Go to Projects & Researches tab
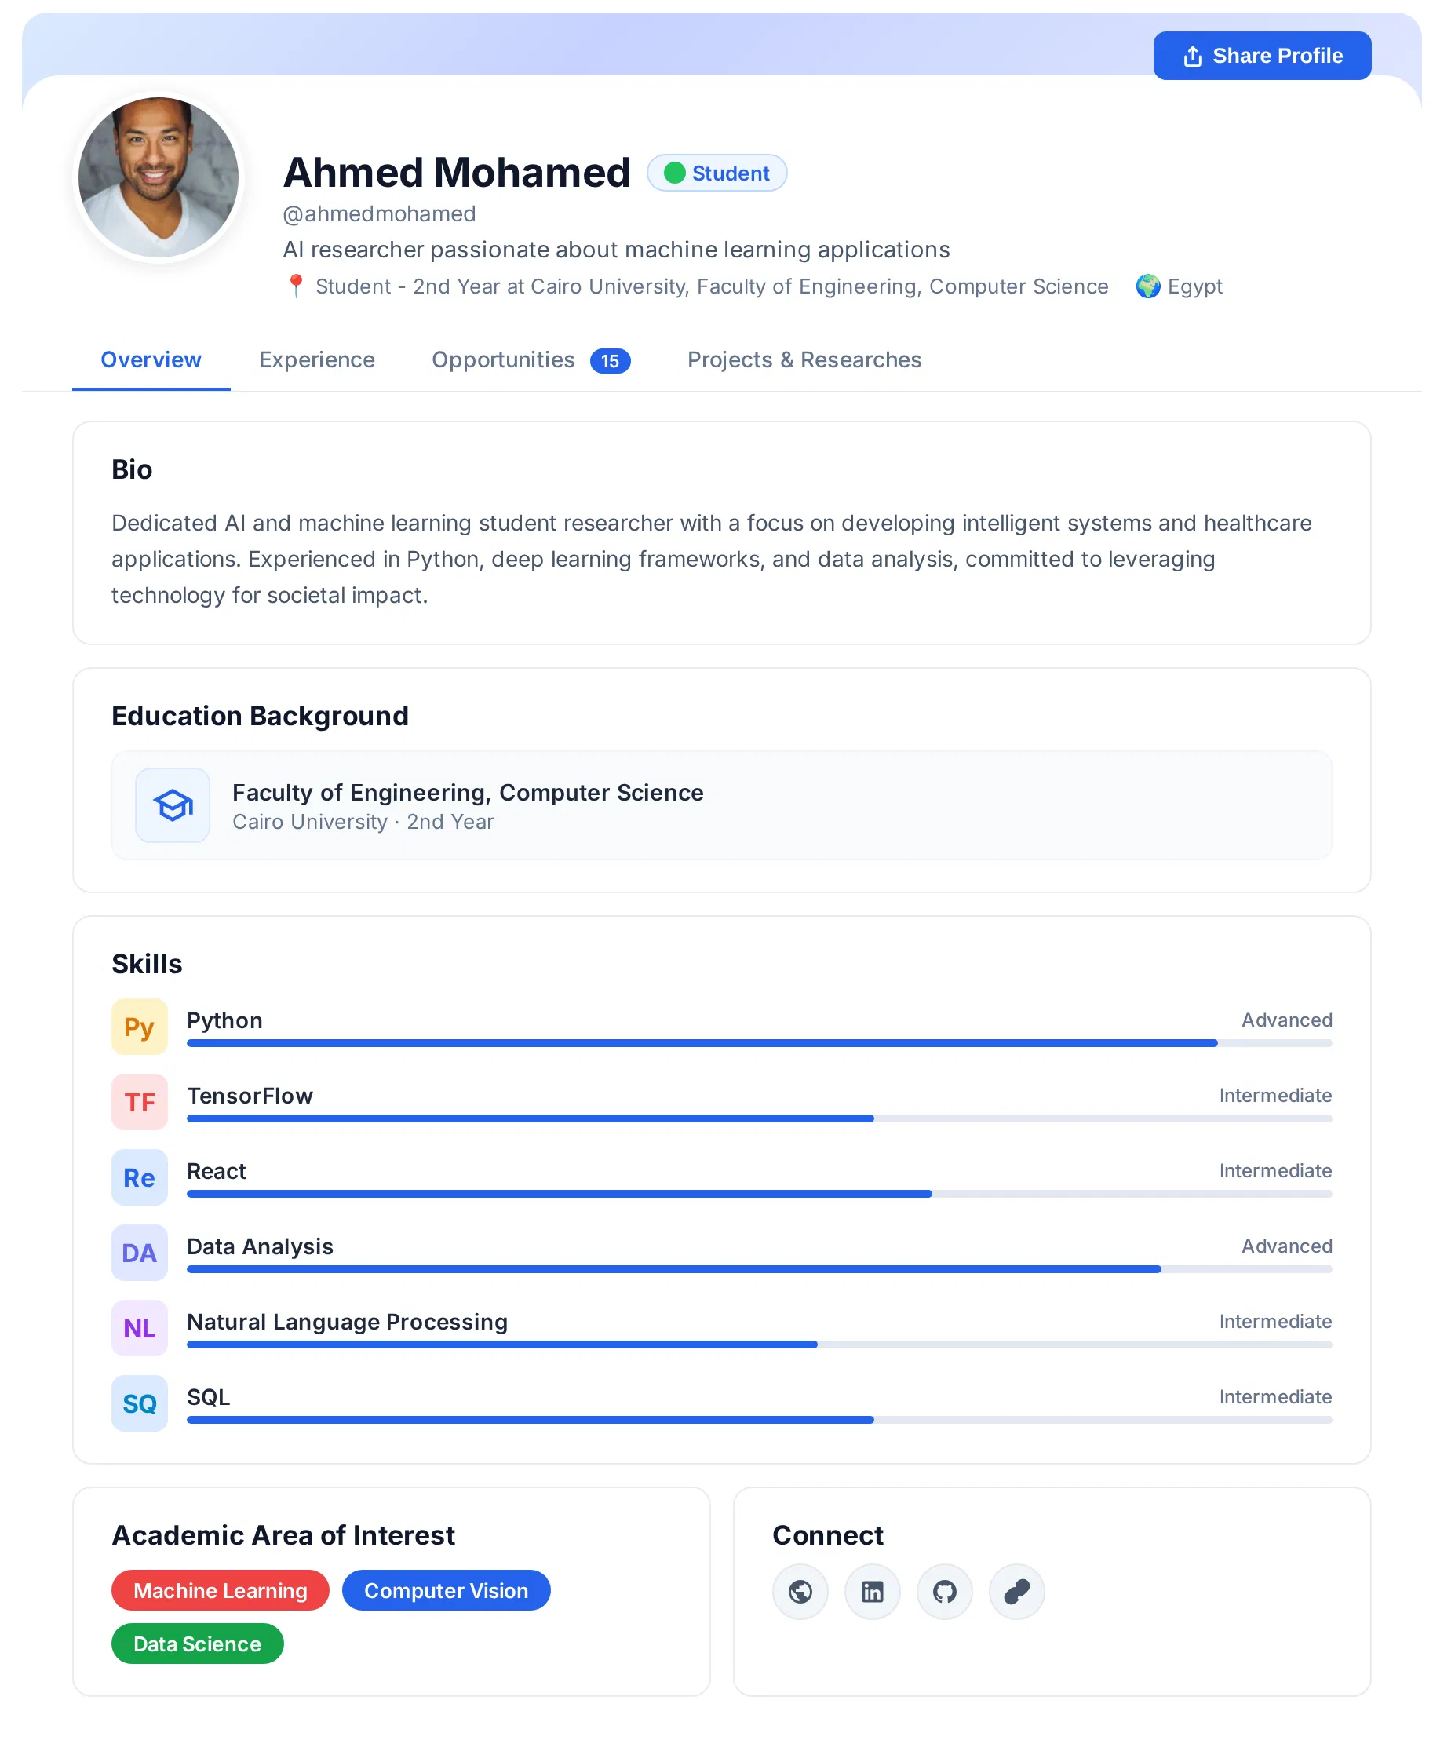 [x=804, y=359]
